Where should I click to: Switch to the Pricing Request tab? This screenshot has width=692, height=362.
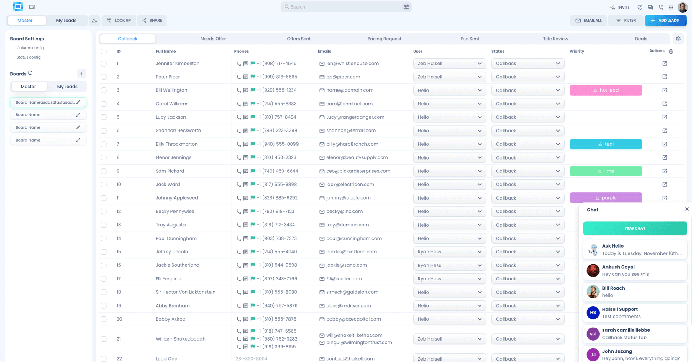[x=384, y=39]
